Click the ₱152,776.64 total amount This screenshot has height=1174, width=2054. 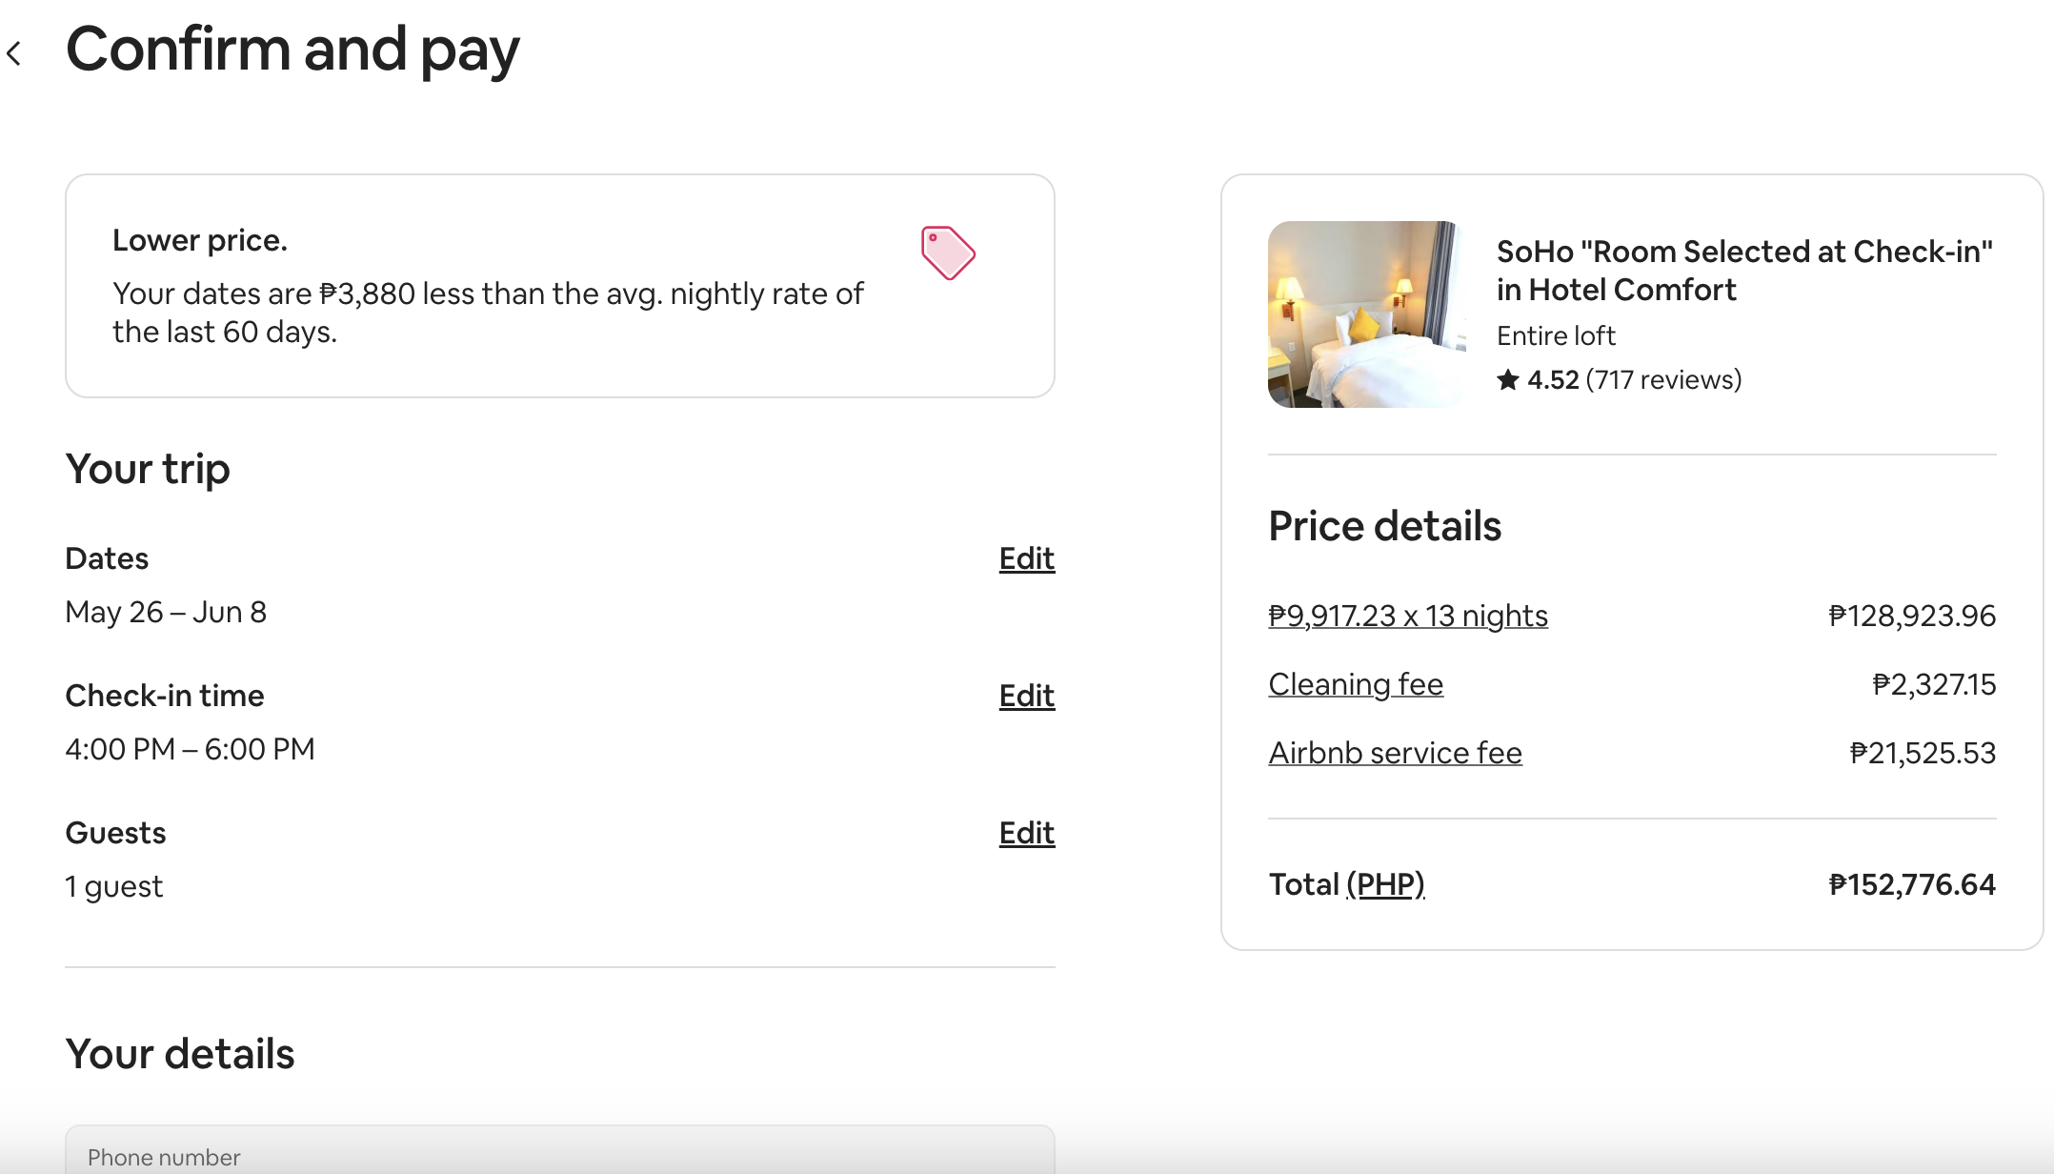(1911, 884)
